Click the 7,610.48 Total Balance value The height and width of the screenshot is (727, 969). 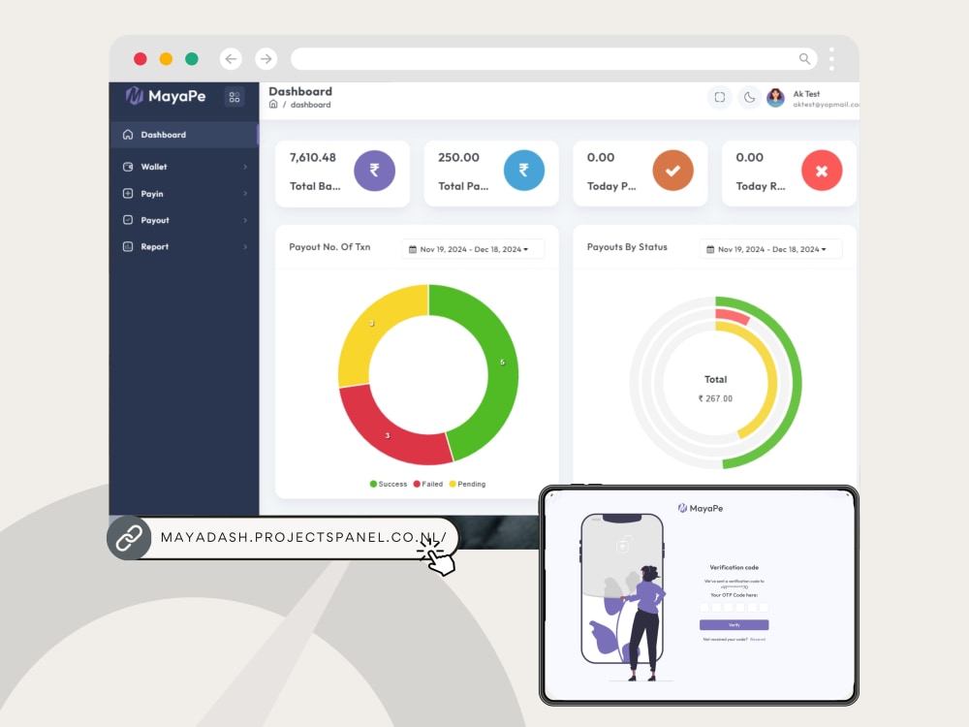313,158
